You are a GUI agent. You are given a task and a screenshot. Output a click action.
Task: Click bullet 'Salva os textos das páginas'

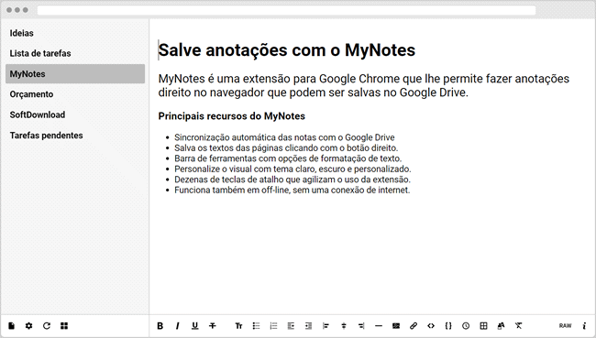286,148
